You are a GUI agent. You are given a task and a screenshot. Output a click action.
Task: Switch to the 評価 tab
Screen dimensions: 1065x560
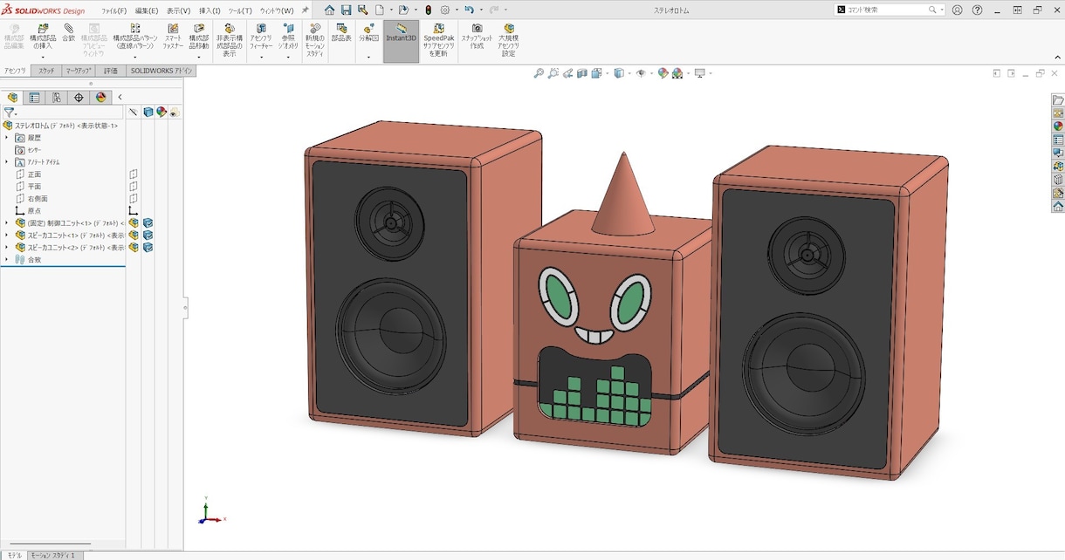[111, 71]
